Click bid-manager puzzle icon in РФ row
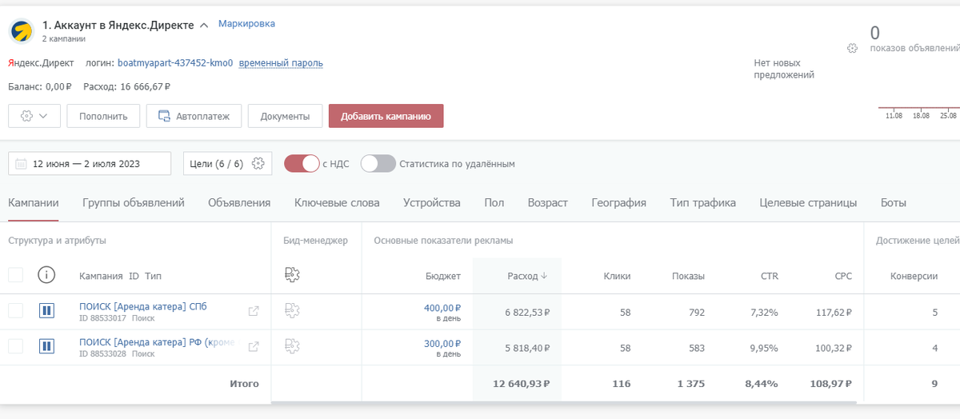This screenshot has width=960, height=419. [292, 346]
